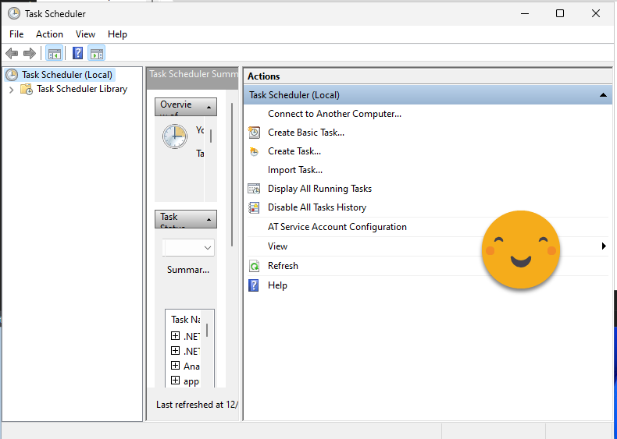
Task: Expand the Ana task row plus box
Action: coord(175,366)
